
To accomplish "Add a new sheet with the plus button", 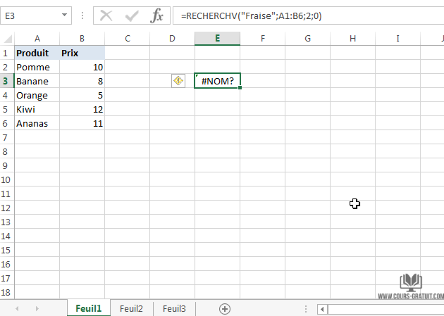I will point(225,308).
